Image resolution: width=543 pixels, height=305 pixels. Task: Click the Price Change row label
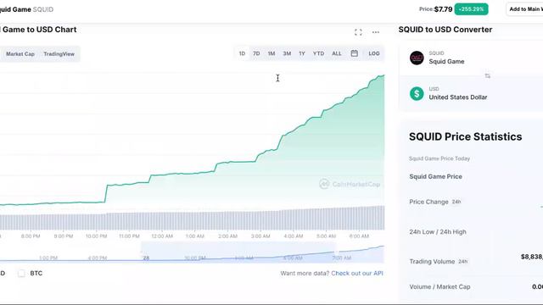point(428,202)
